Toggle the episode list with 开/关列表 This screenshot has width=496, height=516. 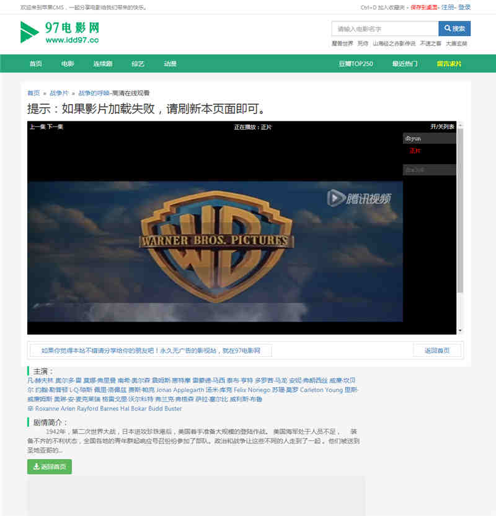coord(442,127)
